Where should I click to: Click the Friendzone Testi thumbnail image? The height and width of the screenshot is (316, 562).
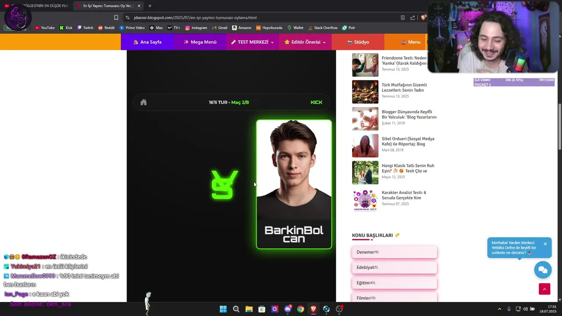tap(365, 65)
